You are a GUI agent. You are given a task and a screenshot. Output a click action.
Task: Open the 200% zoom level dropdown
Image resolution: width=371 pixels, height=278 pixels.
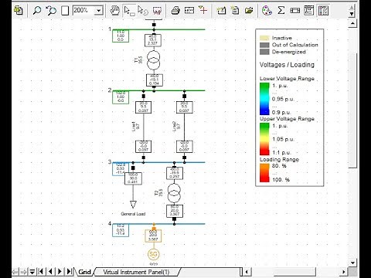pos(99,11)
